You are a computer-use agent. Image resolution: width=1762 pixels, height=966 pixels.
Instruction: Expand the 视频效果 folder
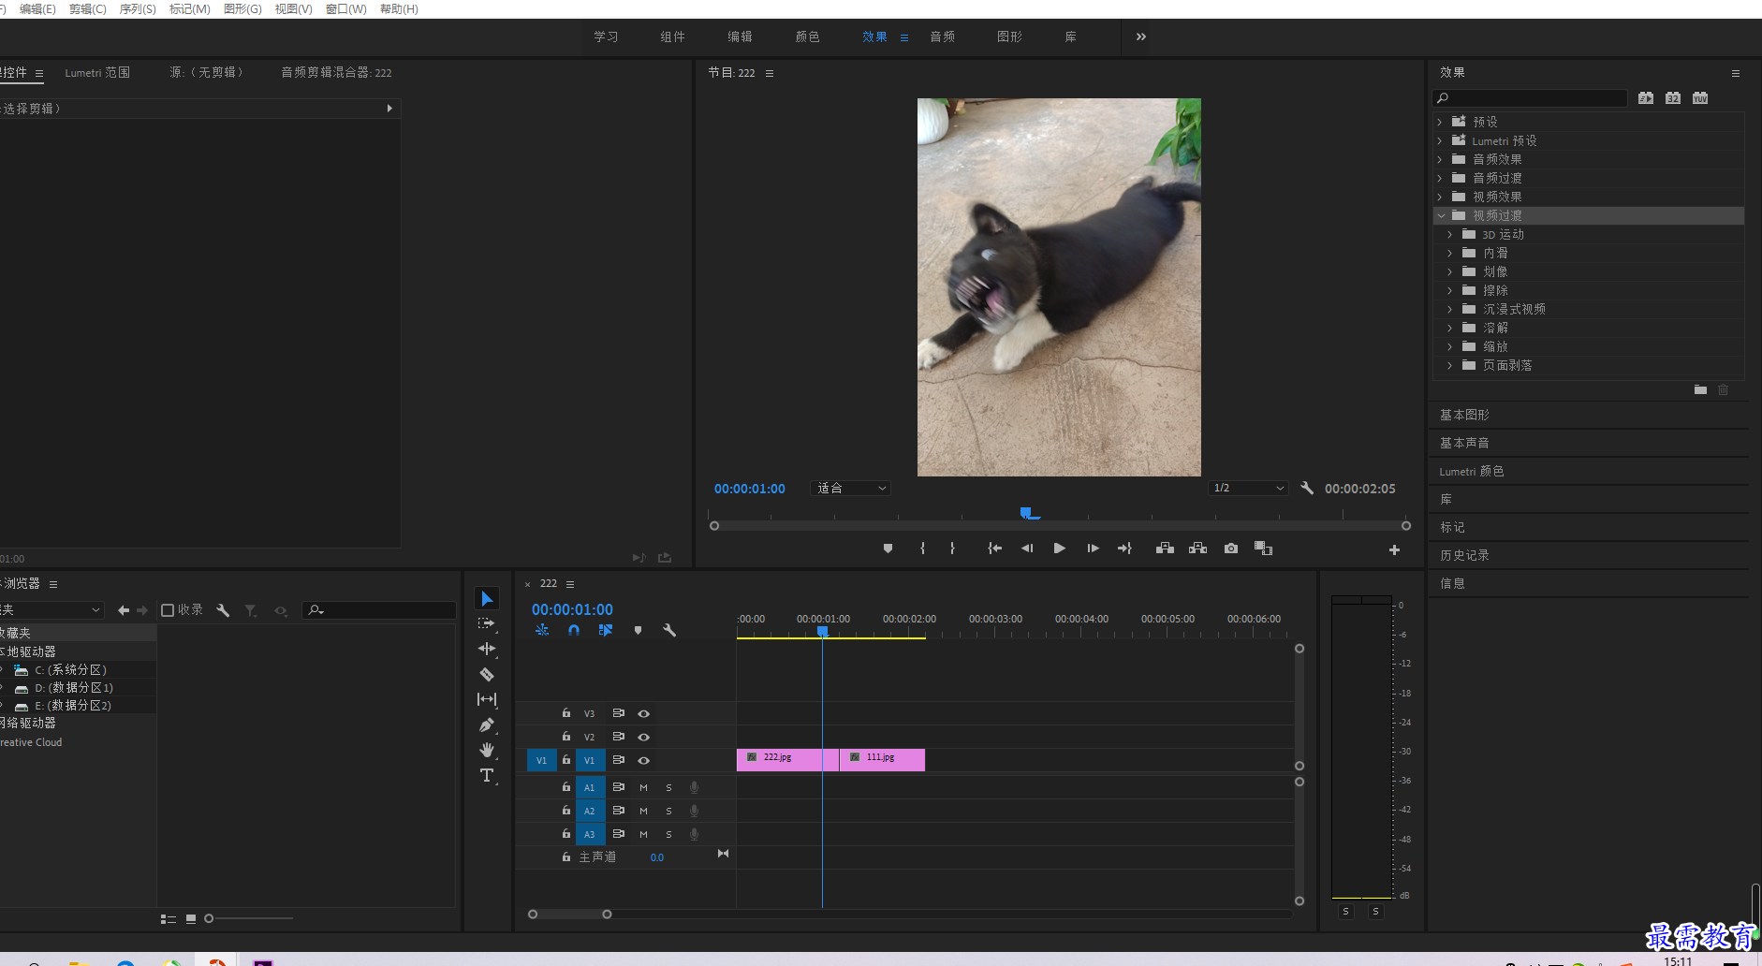click(x=1440, y=197)
